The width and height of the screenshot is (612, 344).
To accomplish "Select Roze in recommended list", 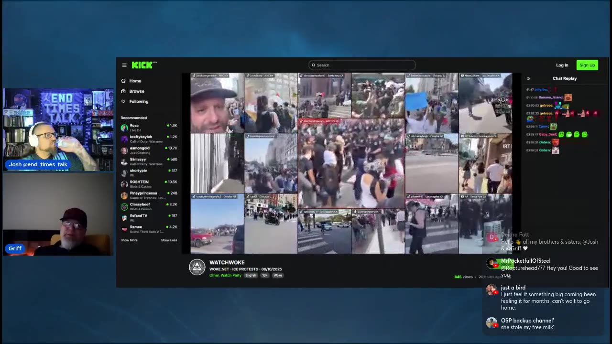I will pyautogui.click(x=134, y=126).
